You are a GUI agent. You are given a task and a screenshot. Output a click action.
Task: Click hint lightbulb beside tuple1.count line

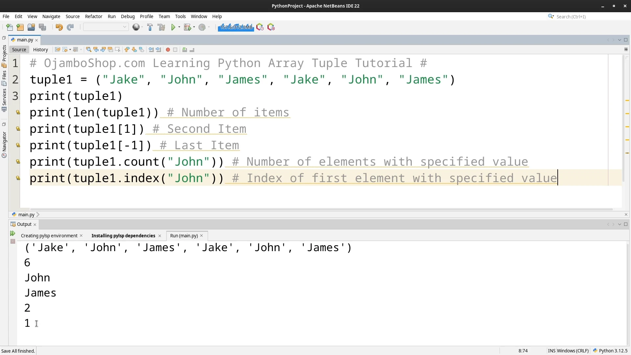click(x=18, y=161)
